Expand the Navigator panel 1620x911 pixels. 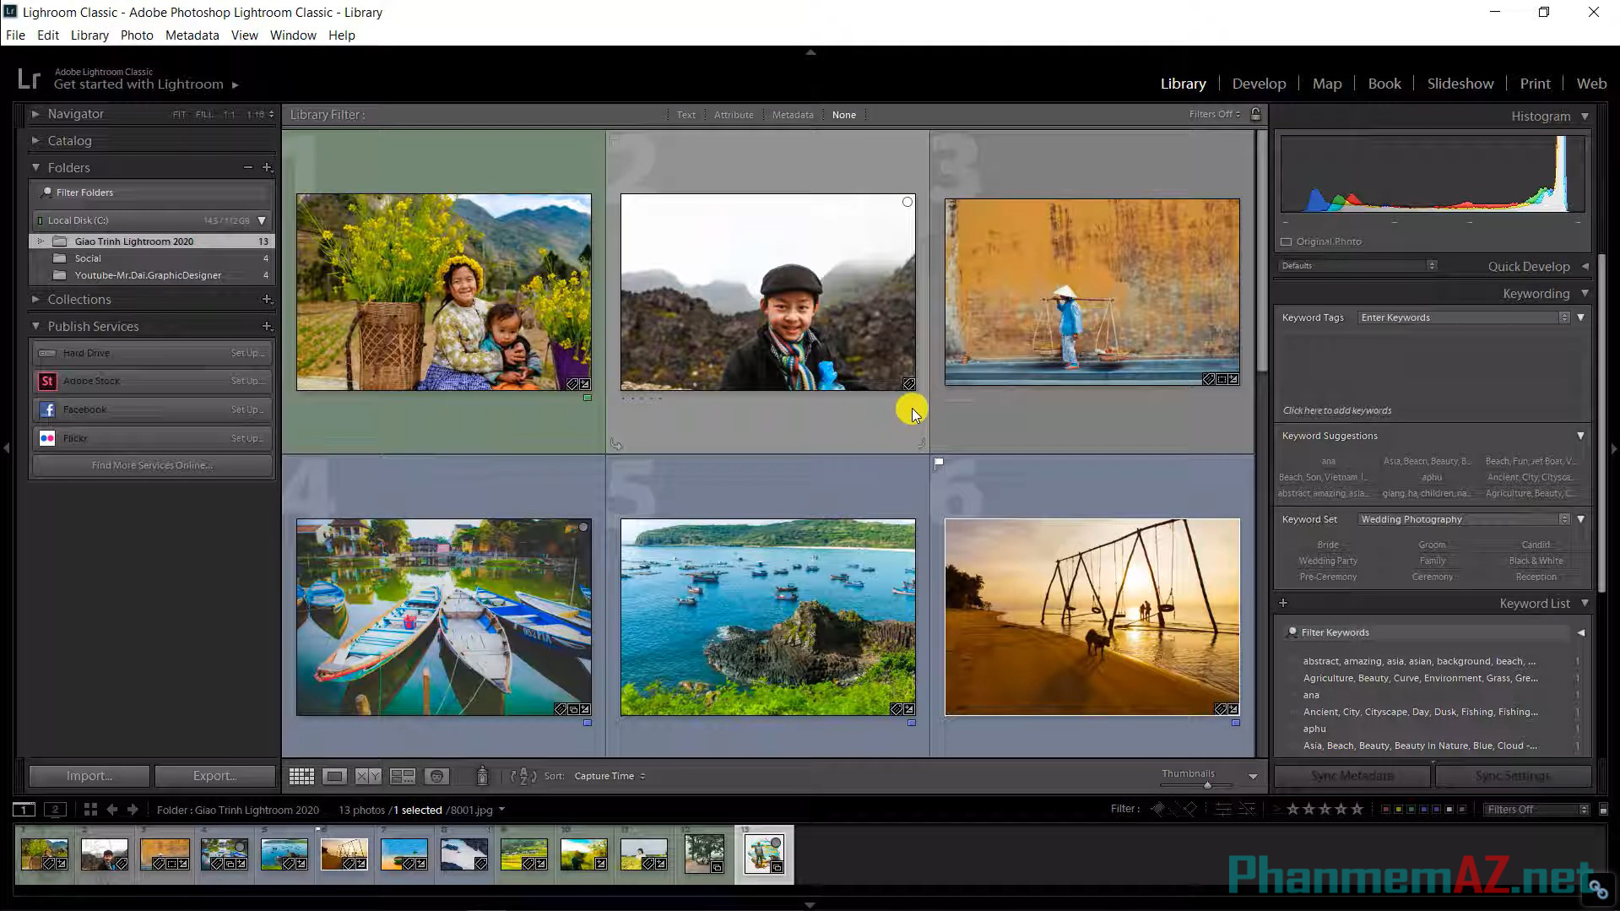pyautogui.click(x=36, y=114)
